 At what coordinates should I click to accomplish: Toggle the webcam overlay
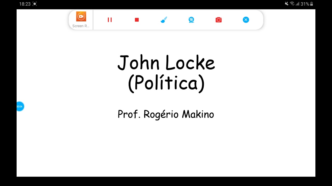[x=191, y=20]
